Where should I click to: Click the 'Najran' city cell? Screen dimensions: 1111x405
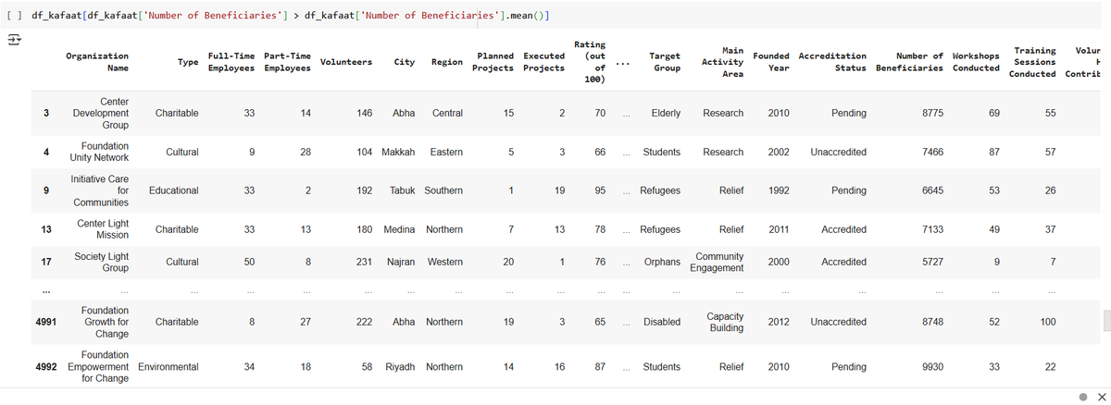(x=401, y=262)
